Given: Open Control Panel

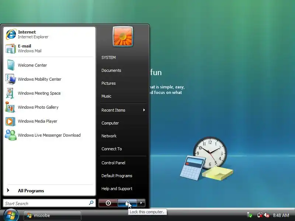Looking at the screenshot, I should tap(113, 163).
